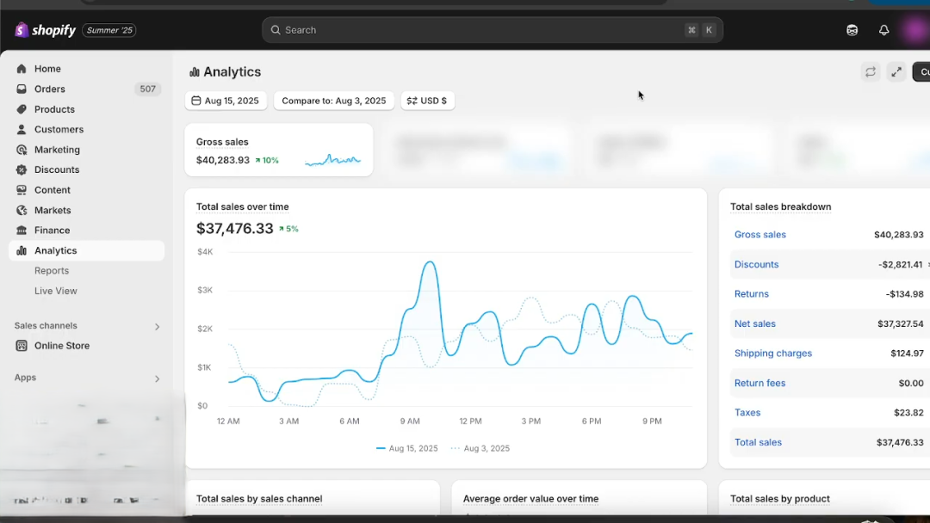Open the Compare to Aug 3, 2025 selector

click(333, 101)
